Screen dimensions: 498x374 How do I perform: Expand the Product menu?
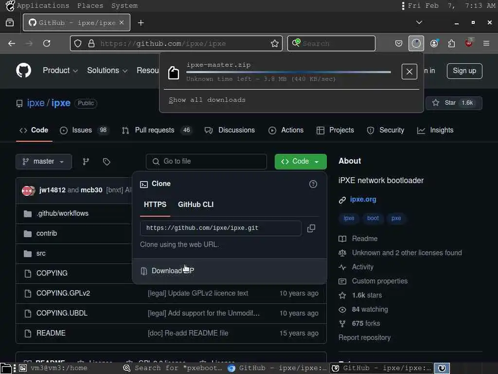(x=60, y=70)
